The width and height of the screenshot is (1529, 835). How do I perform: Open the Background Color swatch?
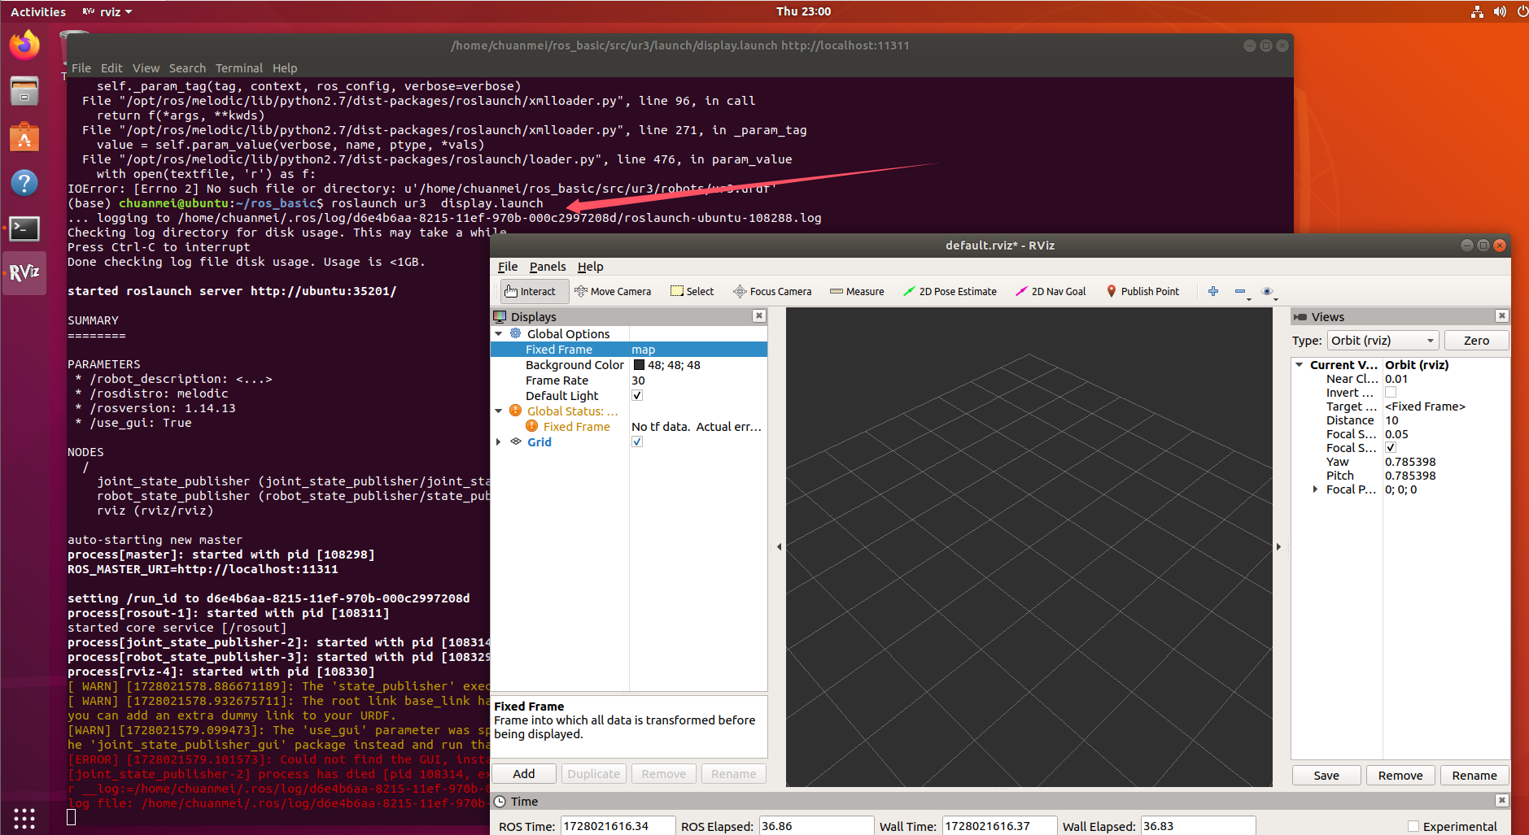point(640,364)
